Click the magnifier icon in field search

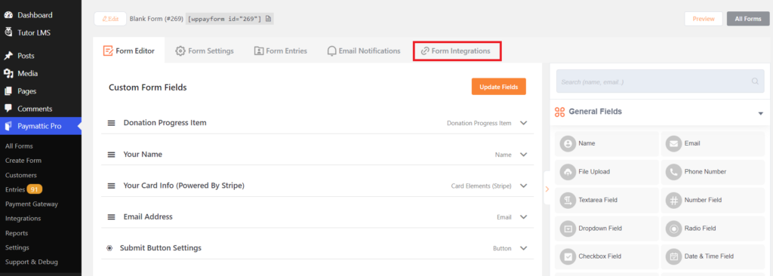click(755, 81)
